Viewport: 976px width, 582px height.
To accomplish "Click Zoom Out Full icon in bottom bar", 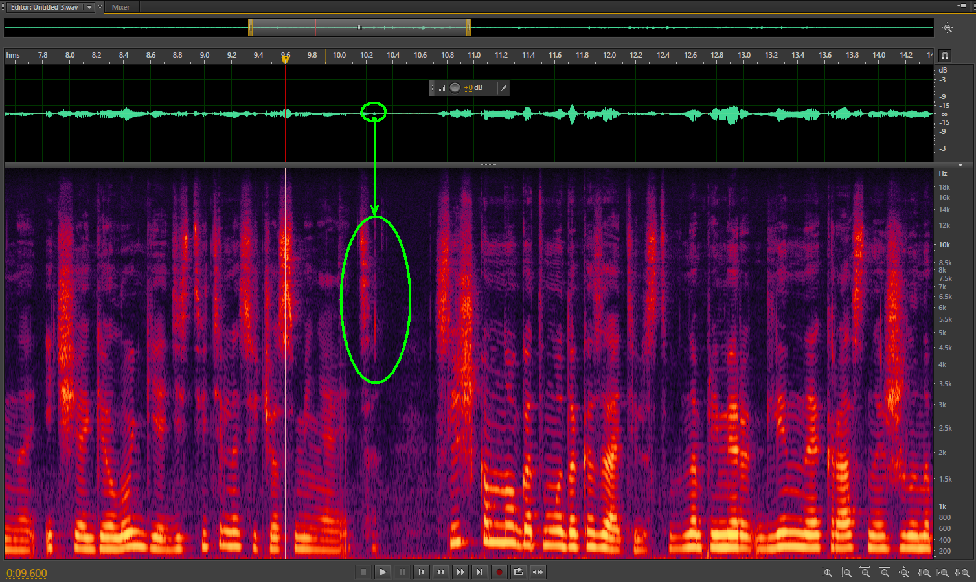I will [x=904, y=572].
